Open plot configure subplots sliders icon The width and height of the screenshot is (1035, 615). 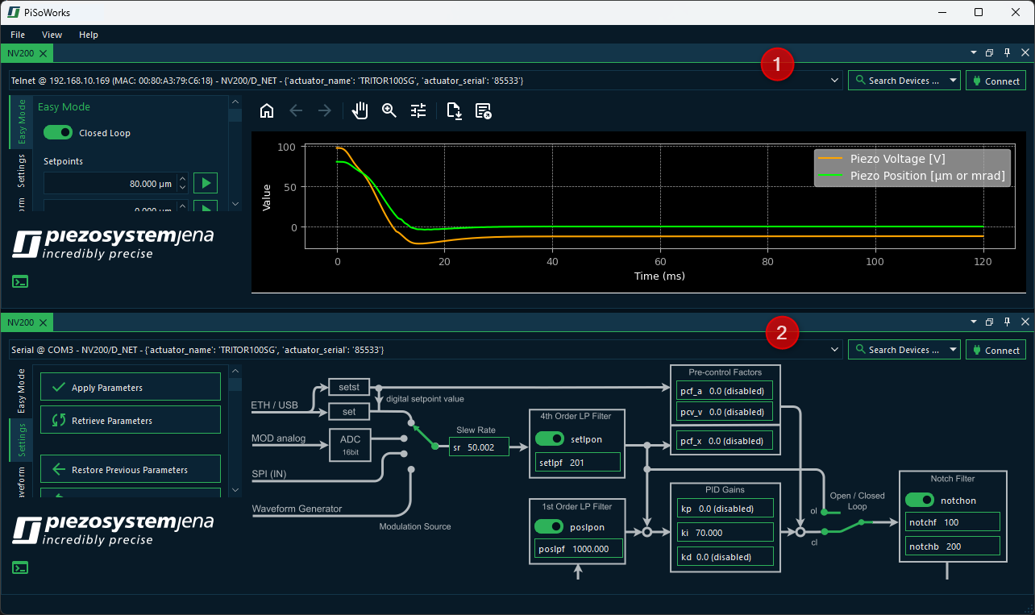pos(418,111)
